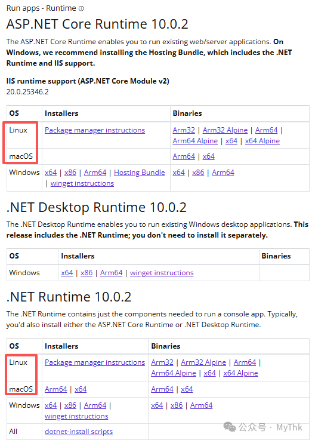This screenshot has height=440, width=312.
Task: Open ASP.NET Core Linux Package manager instructions
Action: pyautogui.click(x=95, y=130)
